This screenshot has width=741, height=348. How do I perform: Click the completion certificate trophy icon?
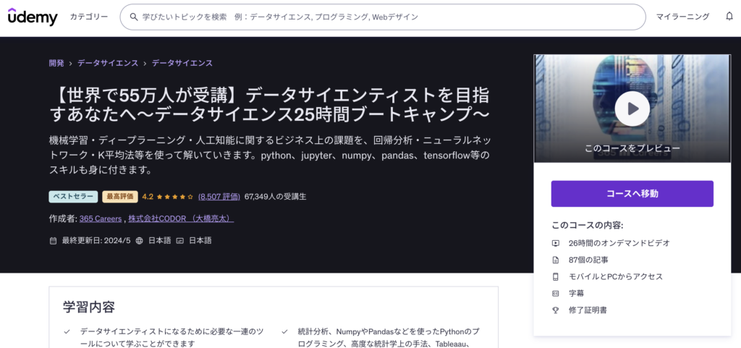[x=556, y=310]
